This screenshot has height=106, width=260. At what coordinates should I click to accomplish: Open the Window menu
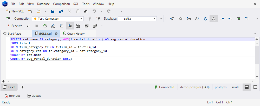99,4
